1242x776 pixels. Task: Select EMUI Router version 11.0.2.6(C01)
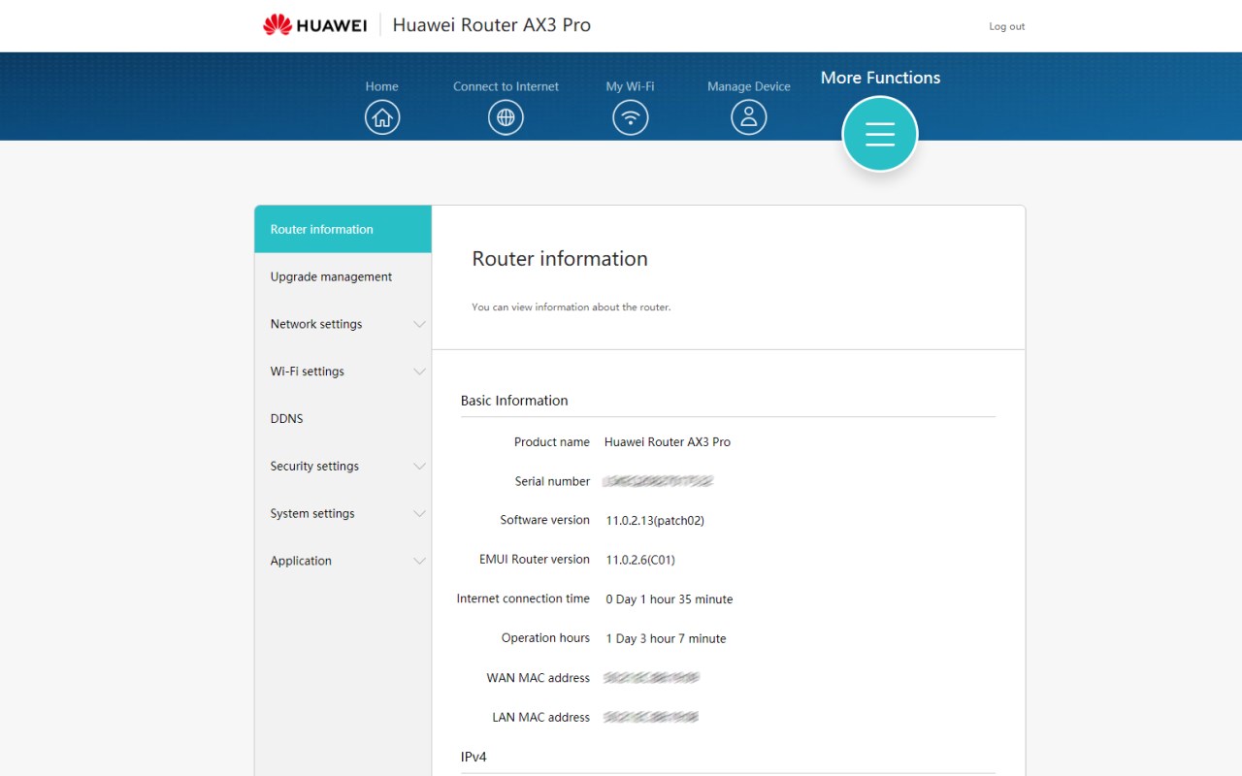(x=640, y=560)
